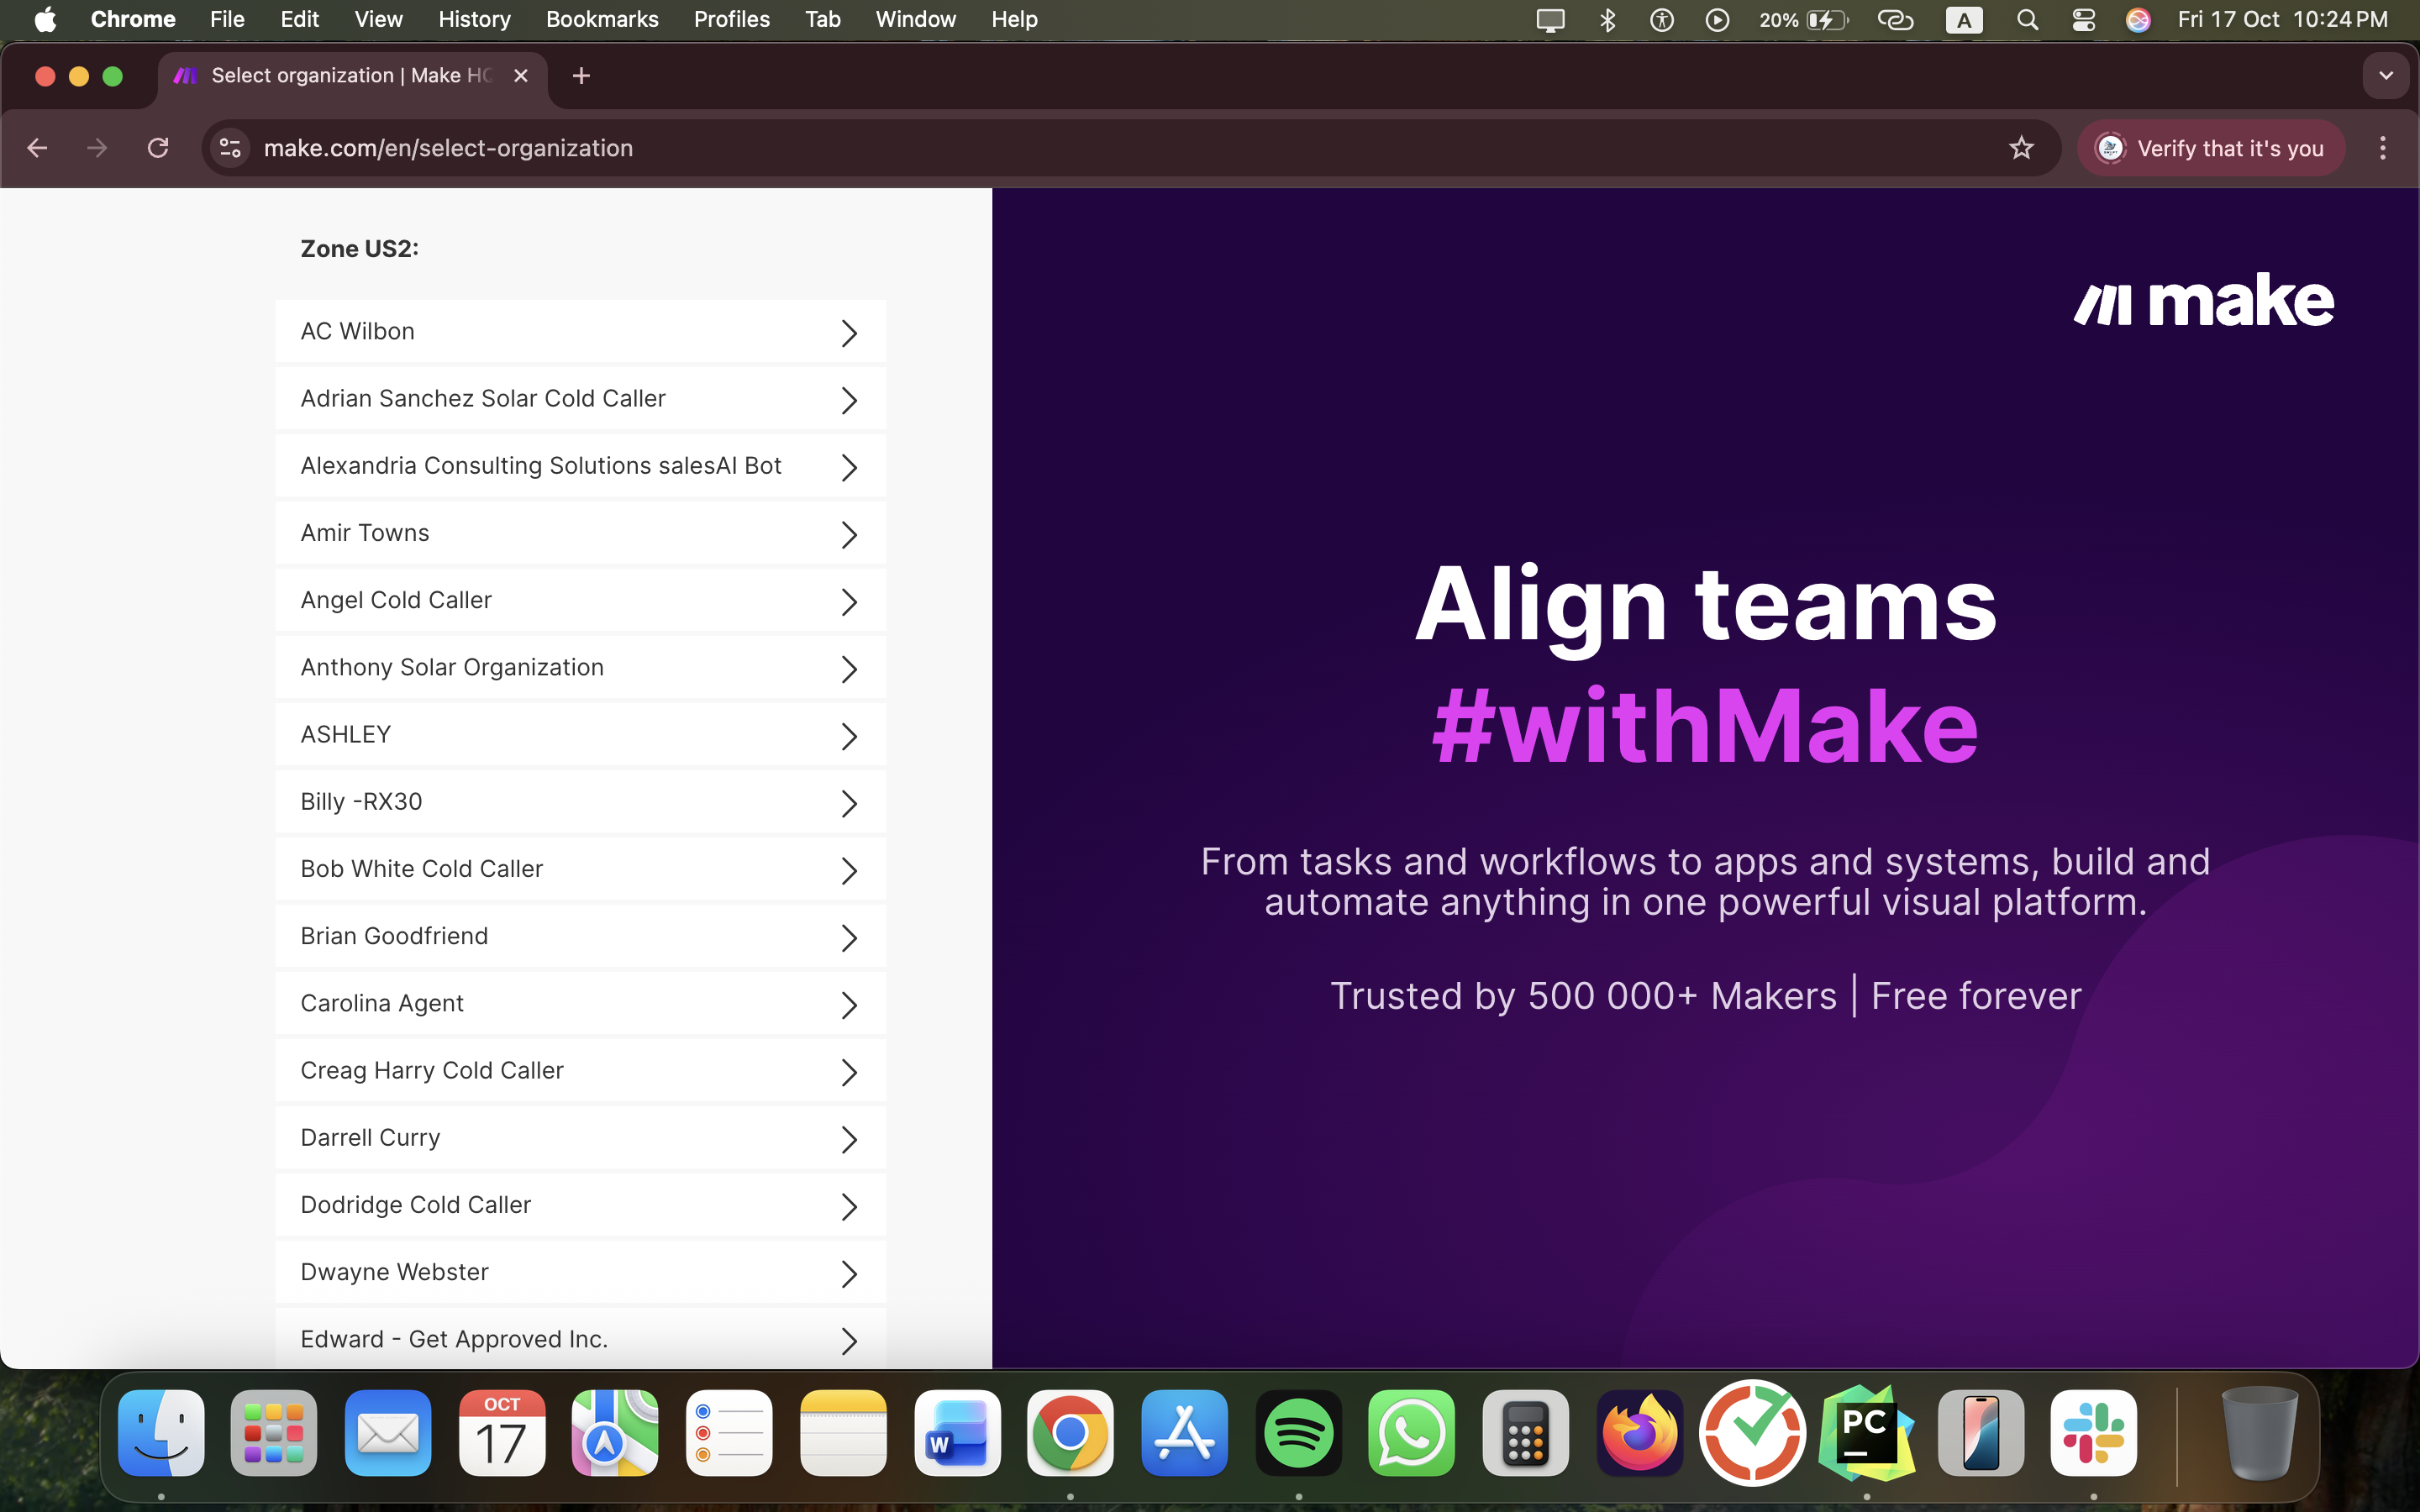2420x1512 pixels.
Task: Expand the Anthony Solar Organization chevron
Action: coord(849,669)
